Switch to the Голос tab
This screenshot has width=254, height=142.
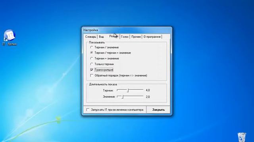pos(125,37)
